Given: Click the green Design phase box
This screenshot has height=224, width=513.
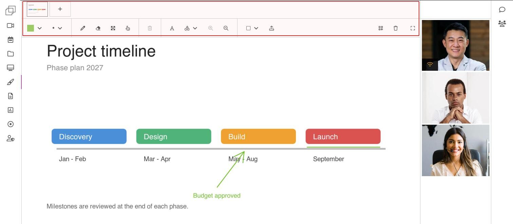Looking at the screenshot, I should click(x=174, y=136).
